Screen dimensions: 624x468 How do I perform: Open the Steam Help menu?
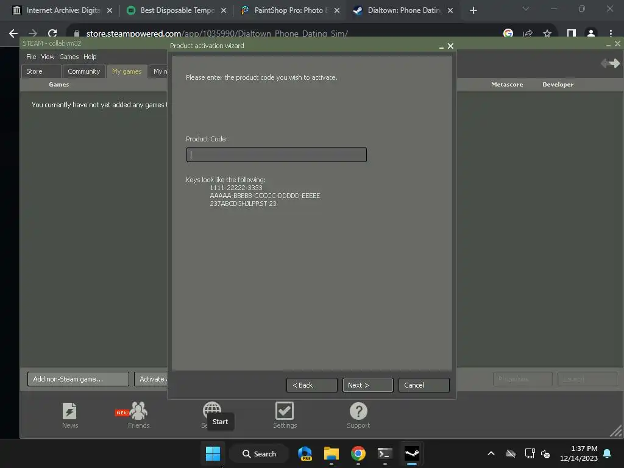pyautogui.click(x=90, y=57)
